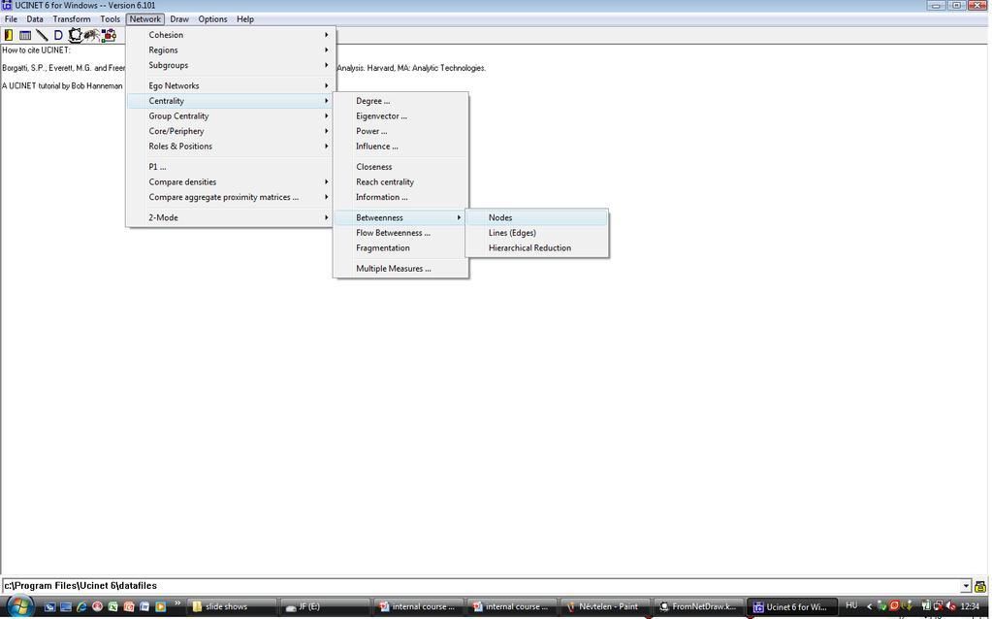Open the Draw menu
The image size is (992, 619).
[179, 19]
